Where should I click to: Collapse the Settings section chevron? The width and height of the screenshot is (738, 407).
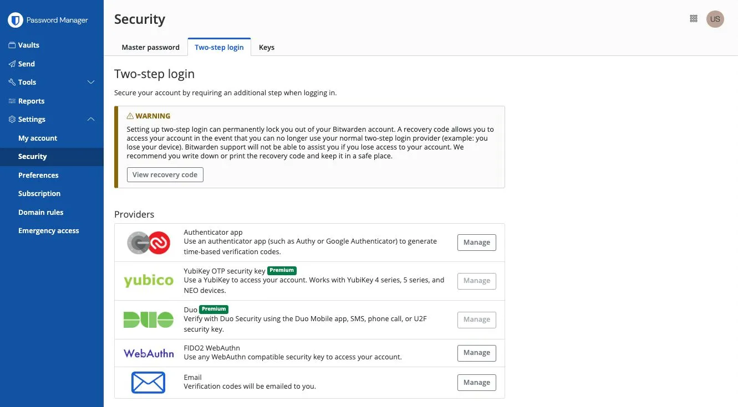[91, 120]
